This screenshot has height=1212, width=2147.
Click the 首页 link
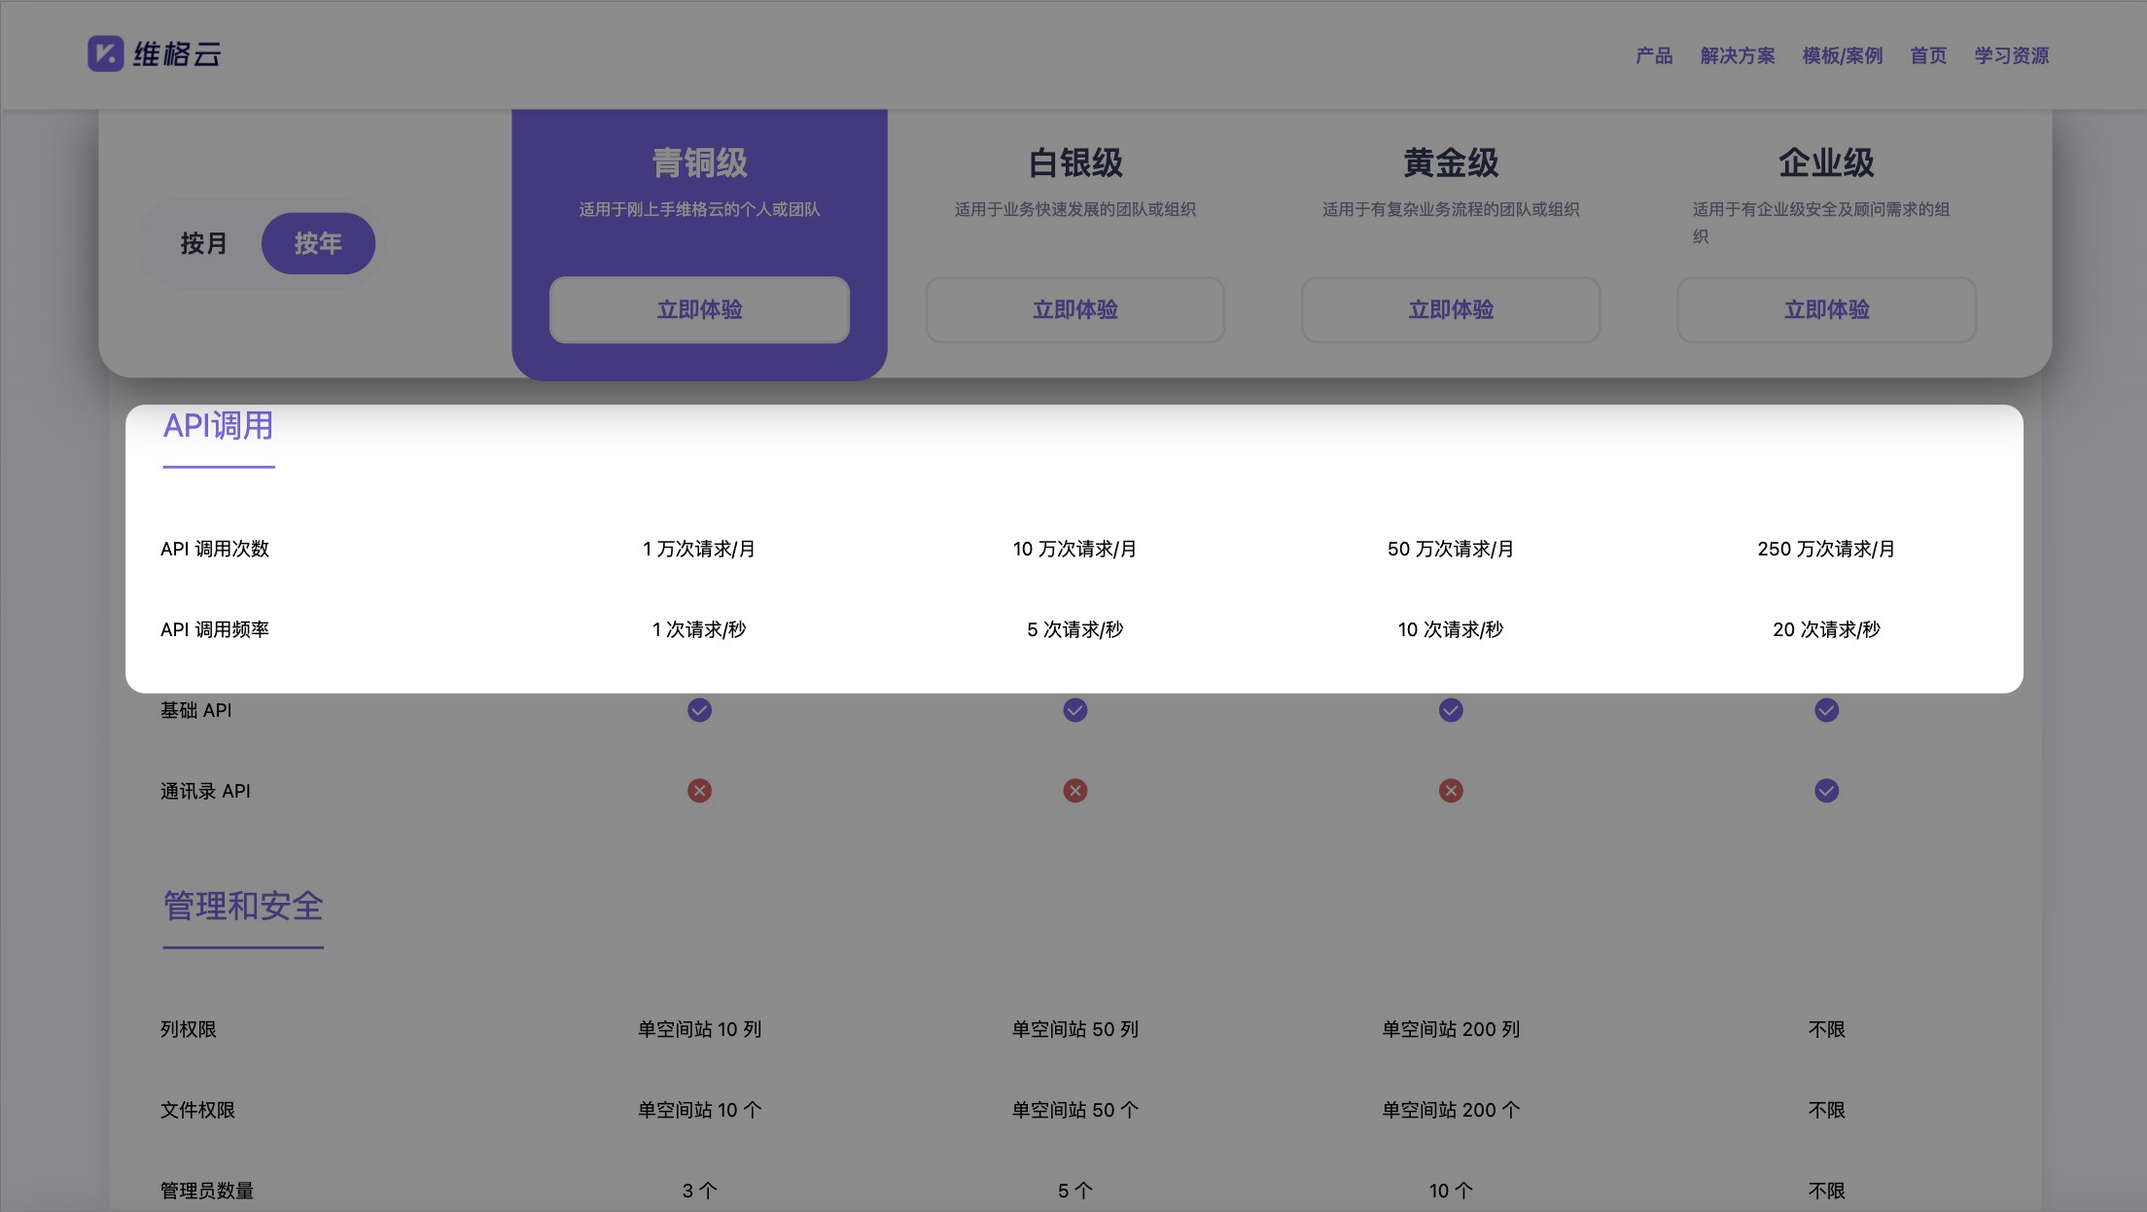pyautogui.click(x=1928, y=55)
